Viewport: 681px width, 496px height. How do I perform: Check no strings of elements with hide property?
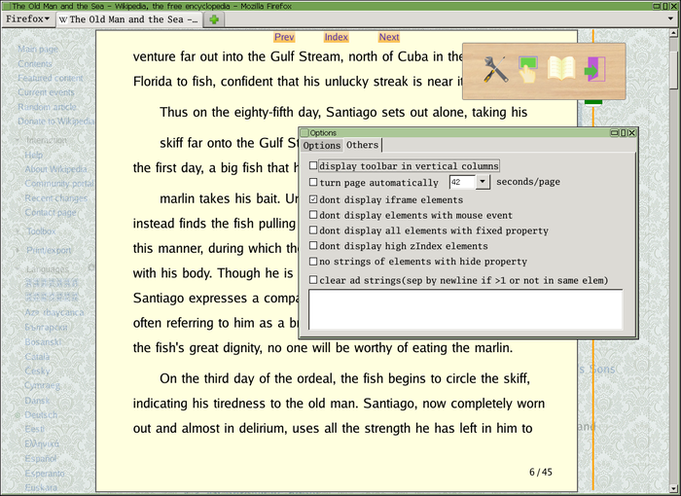(313, 261)
